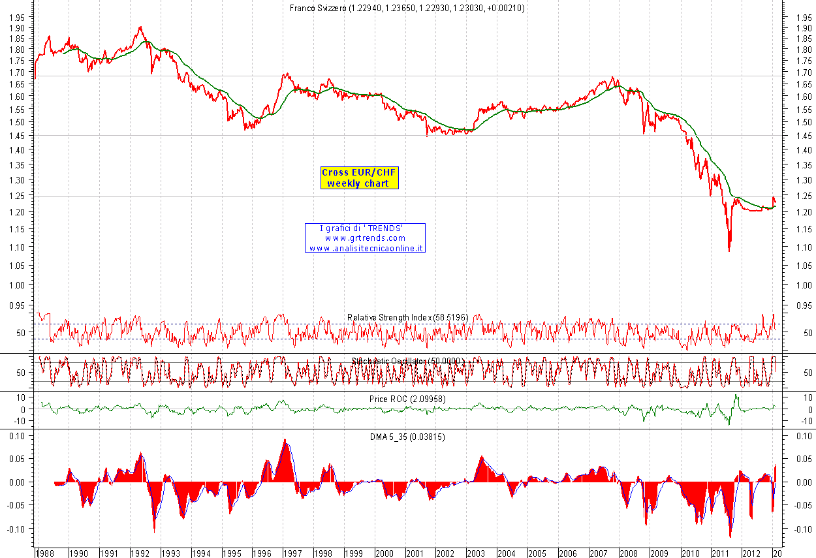Click the 2011 year label on time axis

722,553
